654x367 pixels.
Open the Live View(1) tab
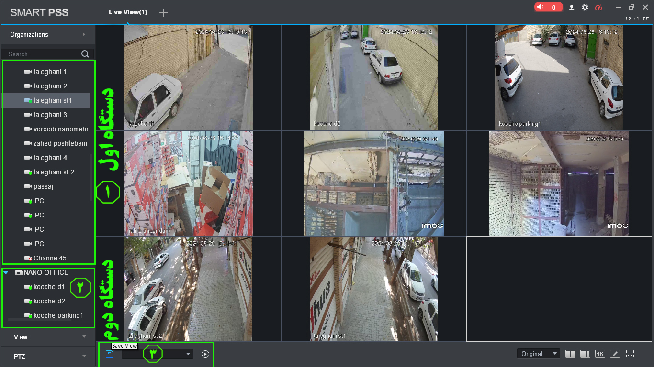click(x=128, y=12)
